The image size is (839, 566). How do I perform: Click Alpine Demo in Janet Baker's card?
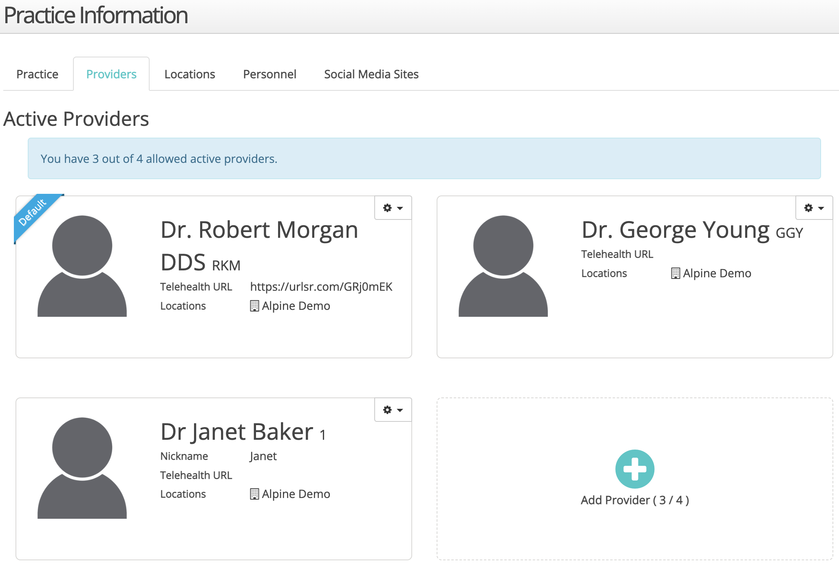296,494
